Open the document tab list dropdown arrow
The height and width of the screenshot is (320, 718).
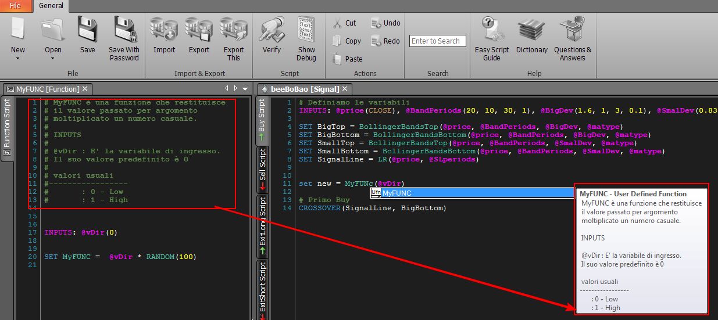[245, 89]
